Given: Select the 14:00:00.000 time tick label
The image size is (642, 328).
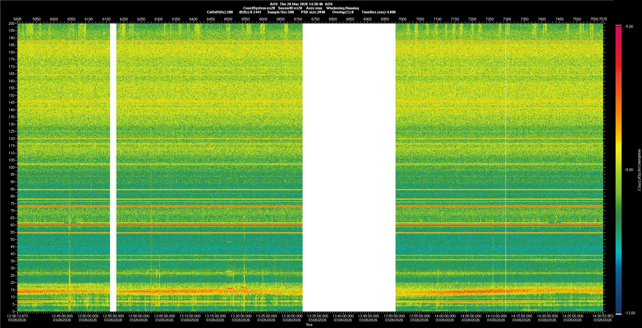Looking at the screenshot, I should point(445,316).
